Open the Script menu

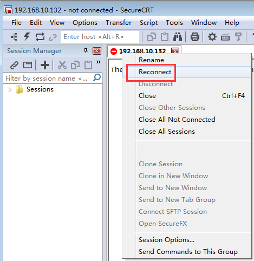148,23
